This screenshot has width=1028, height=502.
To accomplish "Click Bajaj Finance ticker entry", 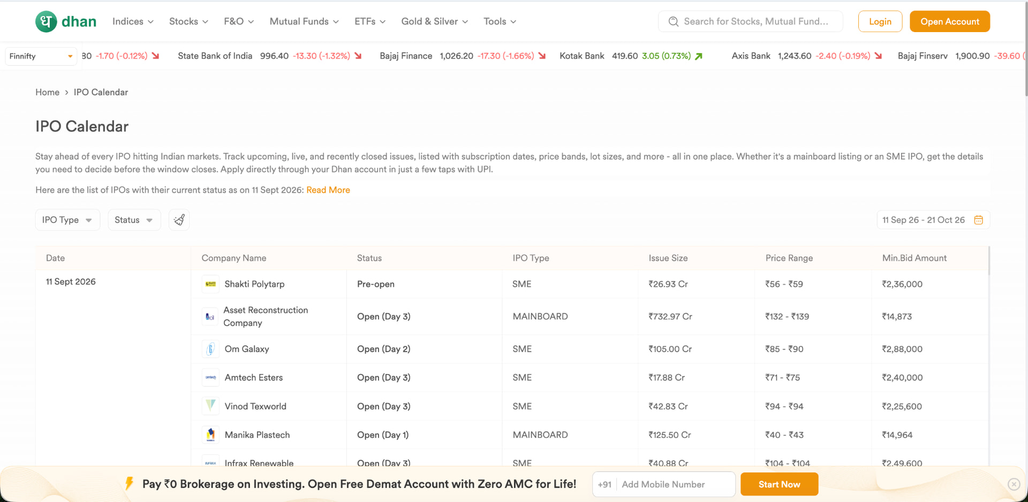I will pyautogui.click(x=463, y=56).
